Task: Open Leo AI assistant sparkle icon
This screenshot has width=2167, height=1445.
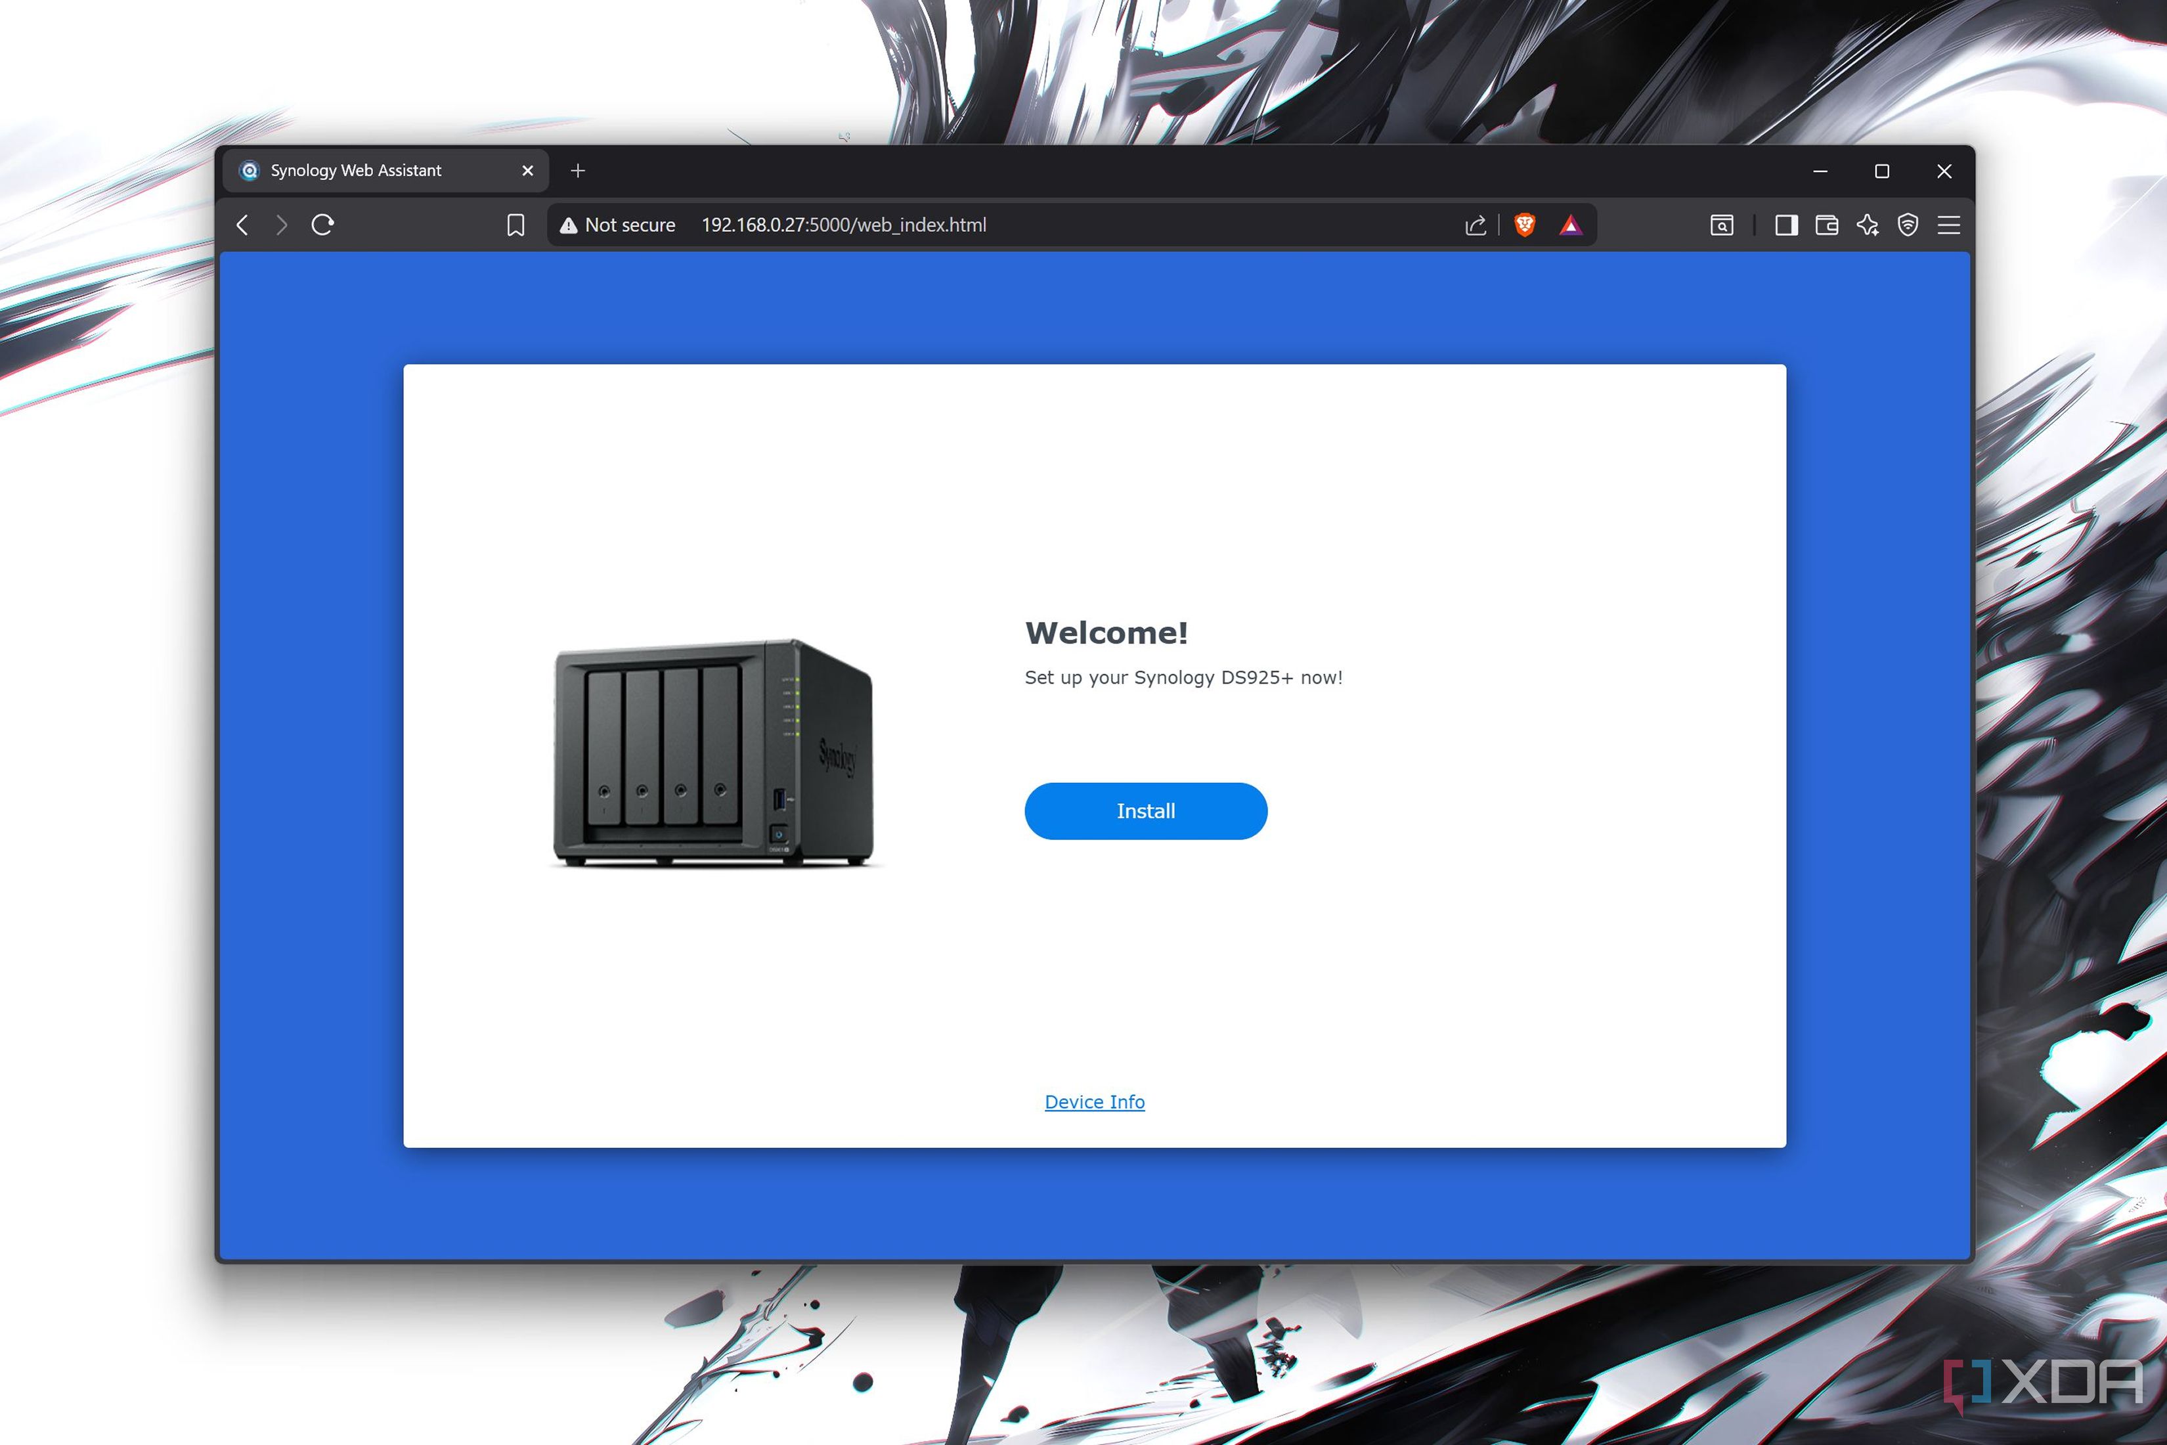Action: click(1868, 225)
